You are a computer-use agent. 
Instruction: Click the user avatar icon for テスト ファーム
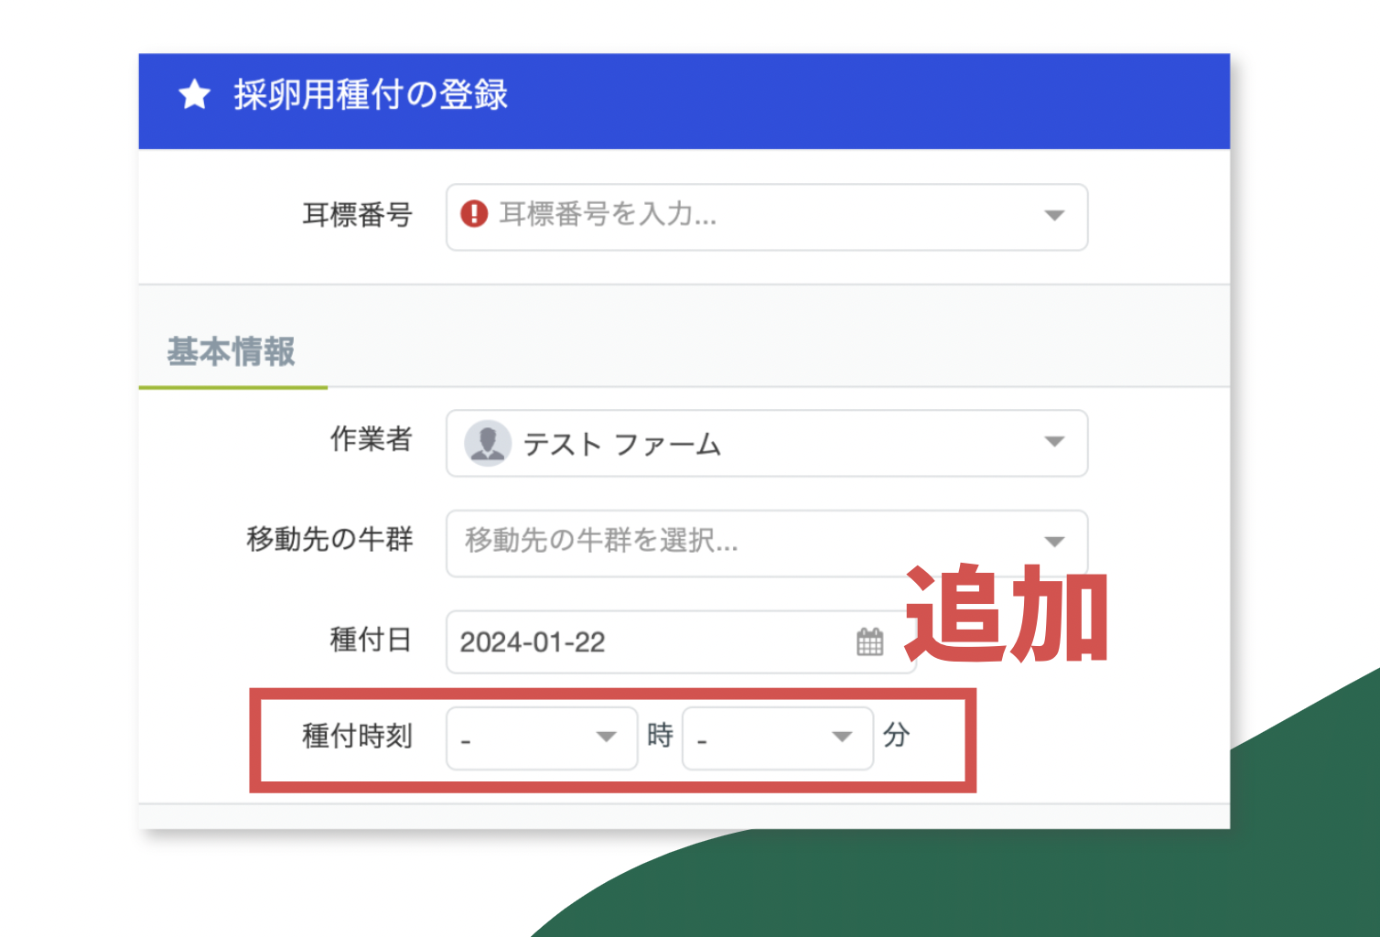488,444
